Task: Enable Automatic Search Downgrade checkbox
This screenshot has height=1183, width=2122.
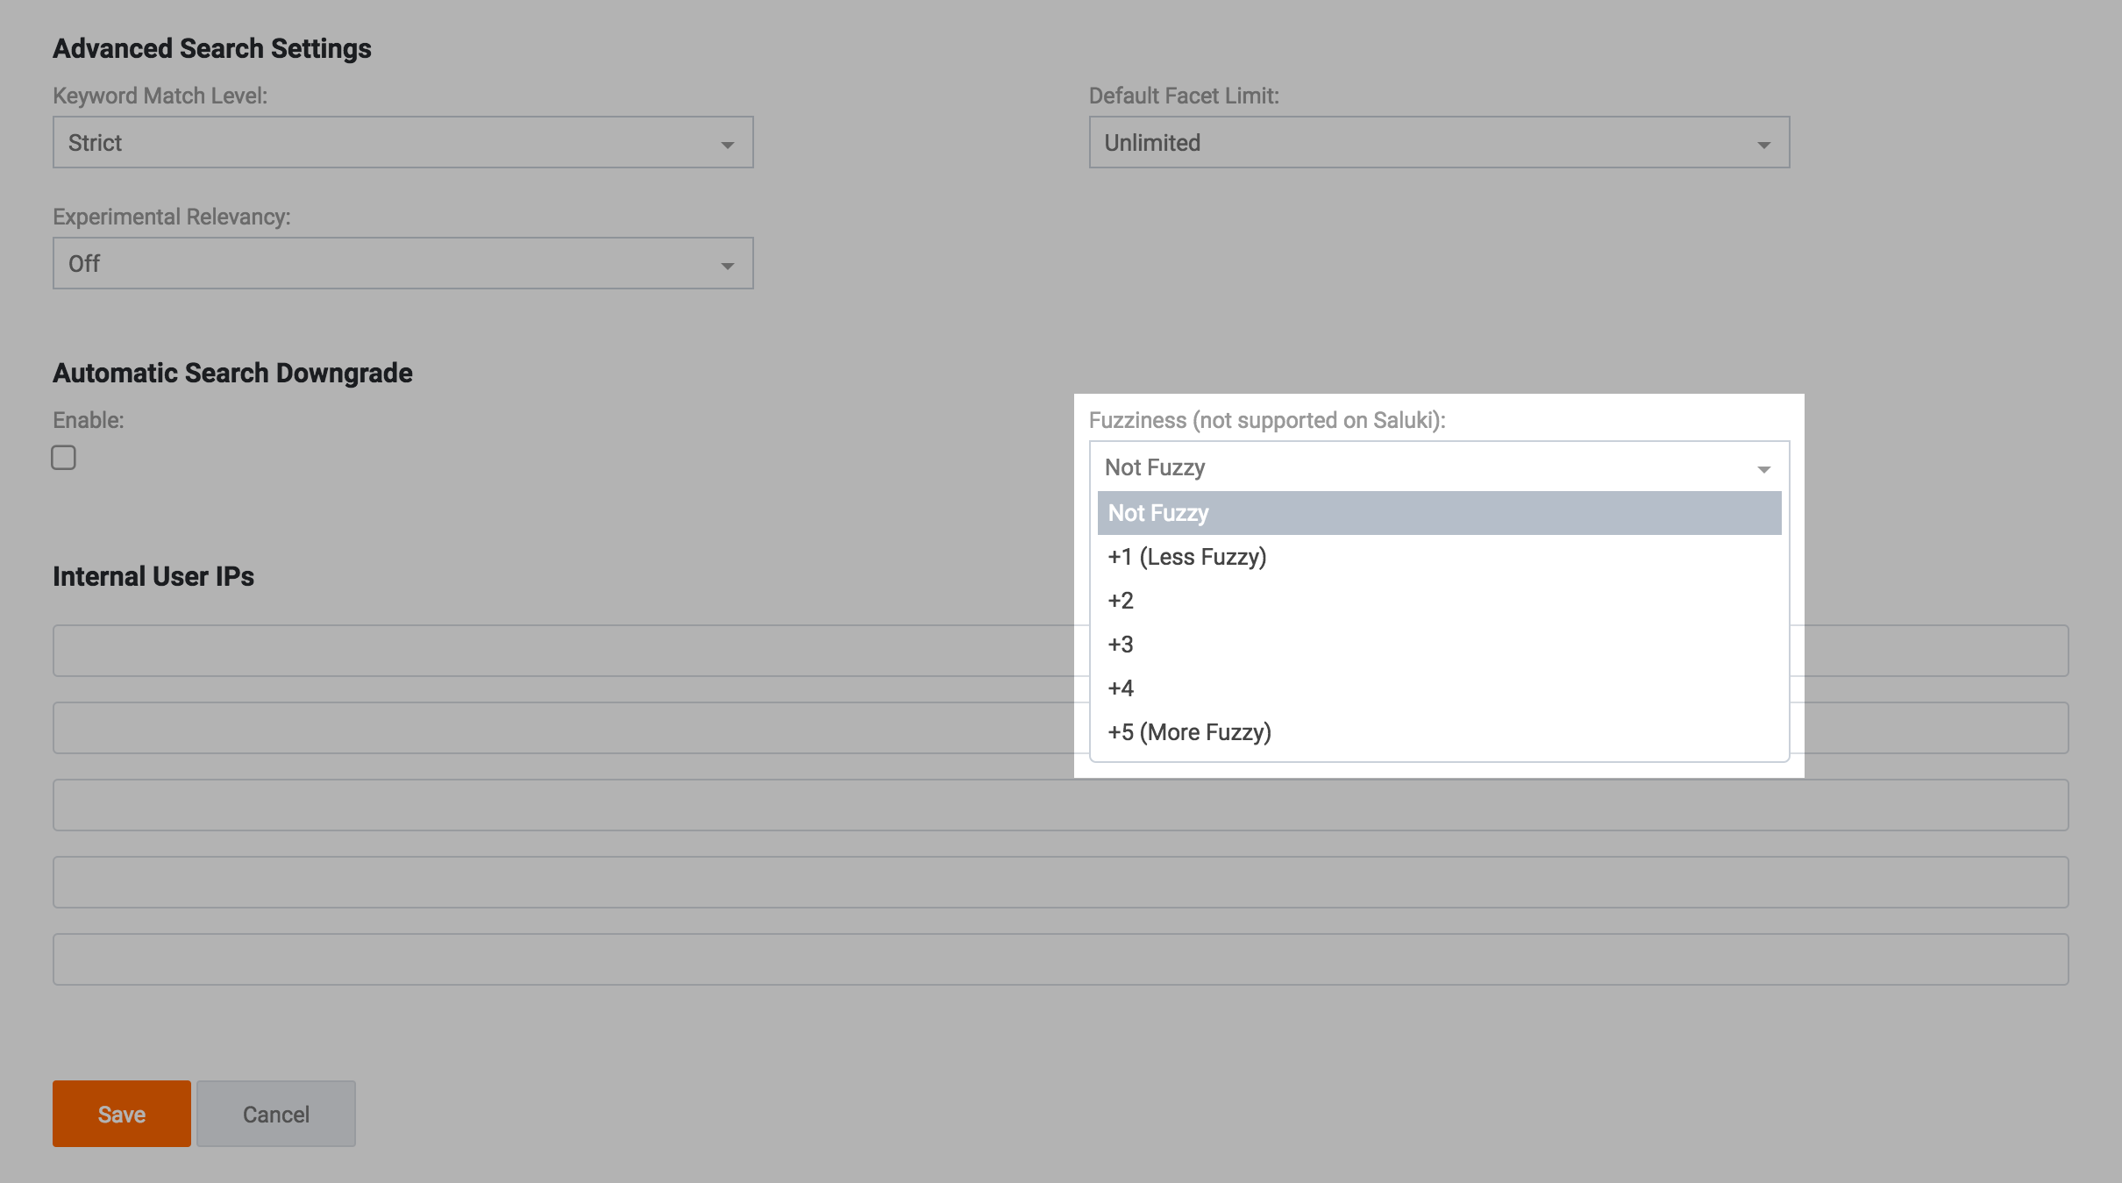Action: (x=63, y=458)
